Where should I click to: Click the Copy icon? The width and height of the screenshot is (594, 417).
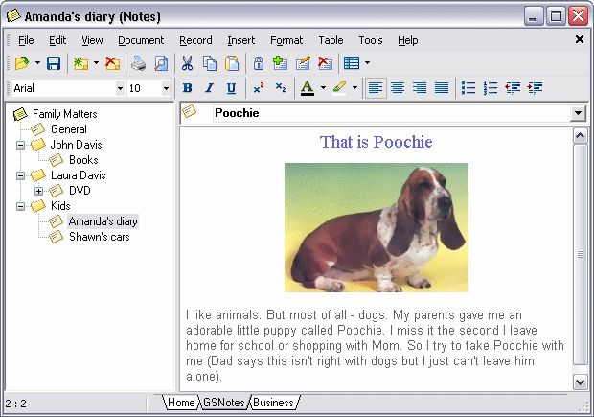pos(209,63)
